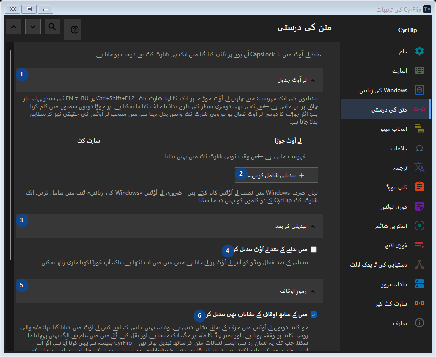Open the اسکرین شاٹس page
This screenshot has height=357, width=436.
(x=386, y=226)
